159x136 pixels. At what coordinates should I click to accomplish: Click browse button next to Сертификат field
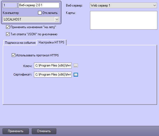[76, 75]
